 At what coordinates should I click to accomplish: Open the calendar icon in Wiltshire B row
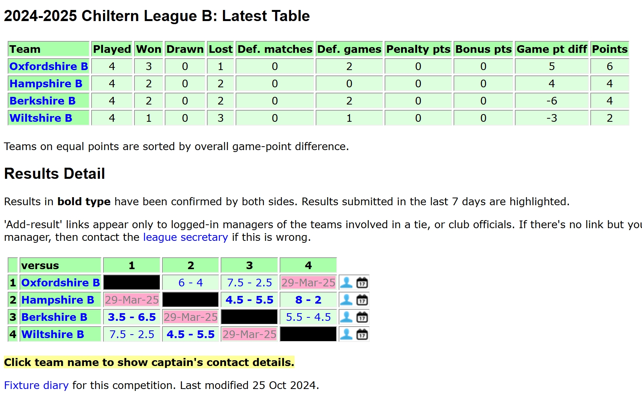point(362,334)
